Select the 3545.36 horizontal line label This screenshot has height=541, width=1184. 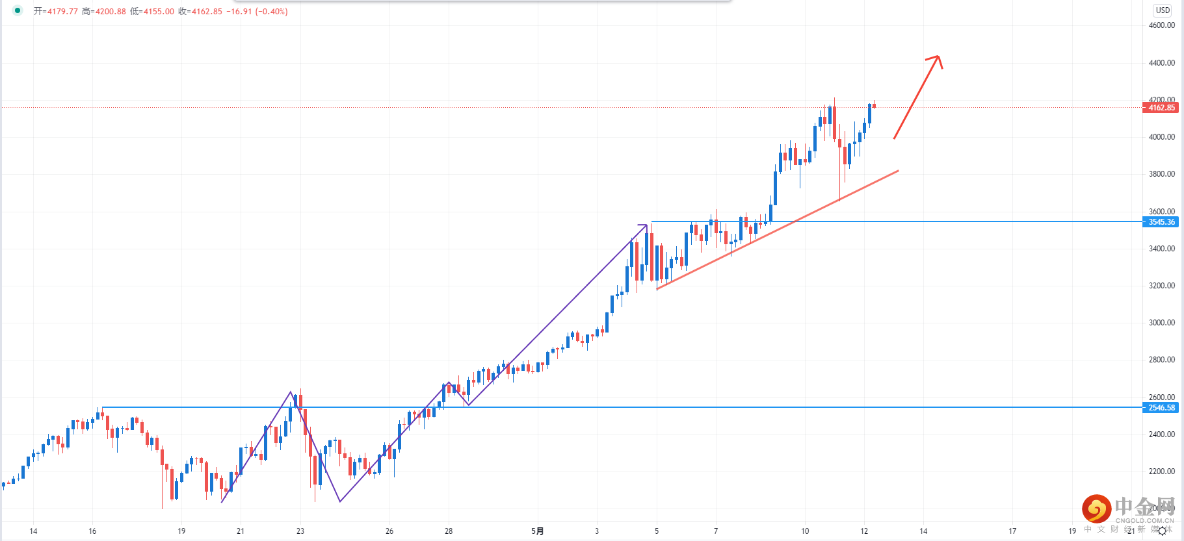point(1161,222)
